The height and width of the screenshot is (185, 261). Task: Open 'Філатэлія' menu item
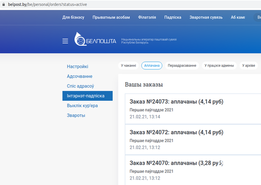[147, 17]
